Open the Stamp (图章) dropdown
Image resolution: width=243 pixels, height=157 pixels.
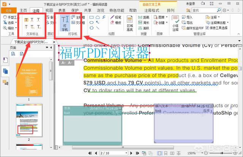(167, 17)
